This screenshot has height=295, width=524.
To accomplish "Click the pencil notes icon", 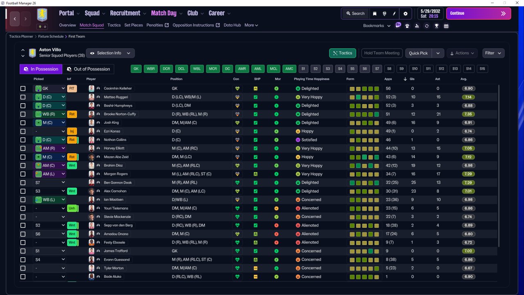I will (x=395, y=14).
